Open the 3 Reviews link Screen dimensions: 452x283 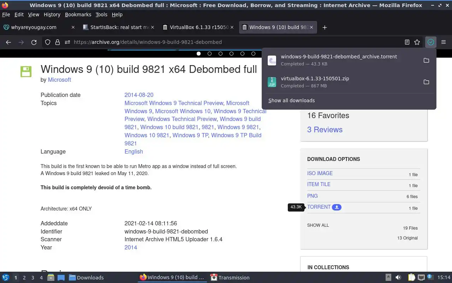(x=325, y=129)
